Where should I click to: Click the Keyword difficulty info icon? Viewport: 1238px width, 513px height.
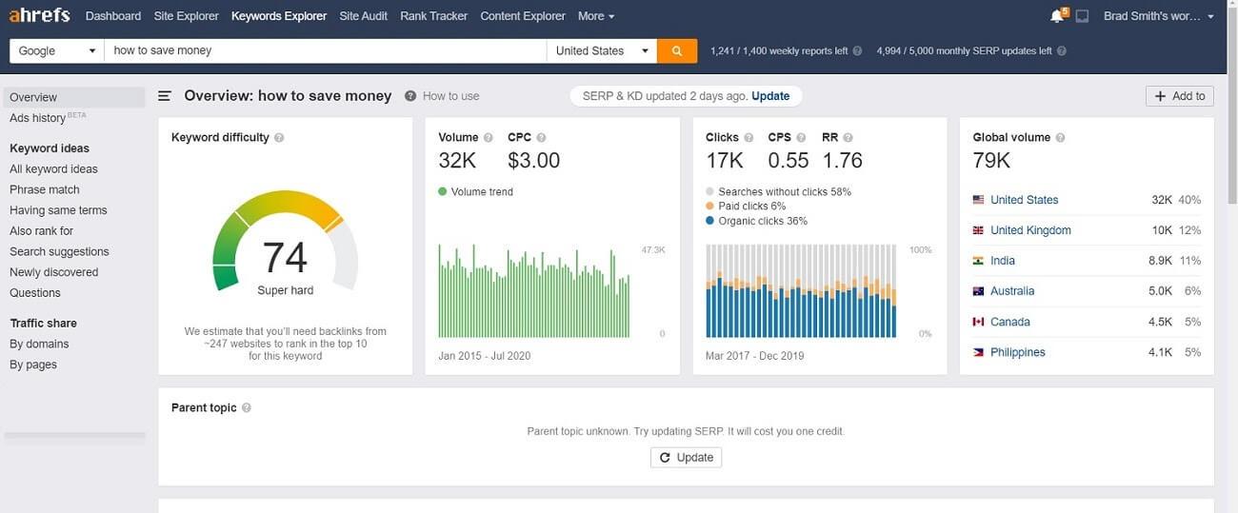click(279, 138)
